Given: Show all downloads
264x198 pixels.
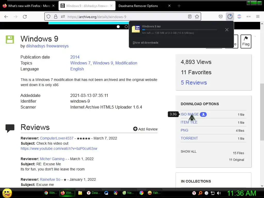Looking at the screenshot, I should (x=145, y=43).
